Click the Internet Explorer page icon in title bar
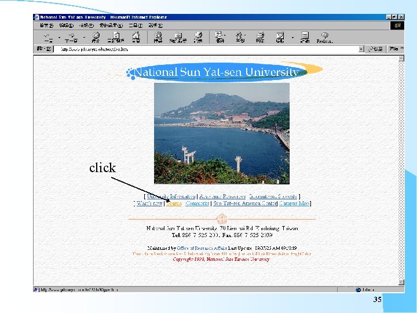 pyautogui.click(x=36, y=17)
